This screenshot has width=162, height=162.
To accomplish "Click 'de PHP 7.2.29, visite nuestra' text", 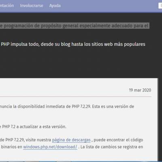I will click(26, 140).
